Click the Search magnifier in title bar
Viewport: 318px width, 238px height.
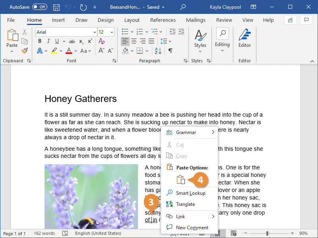(183, 7)
